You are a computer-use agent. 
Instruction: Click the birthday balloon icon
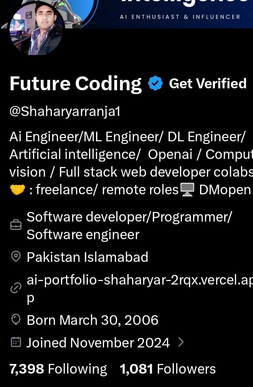pos(16,319)
